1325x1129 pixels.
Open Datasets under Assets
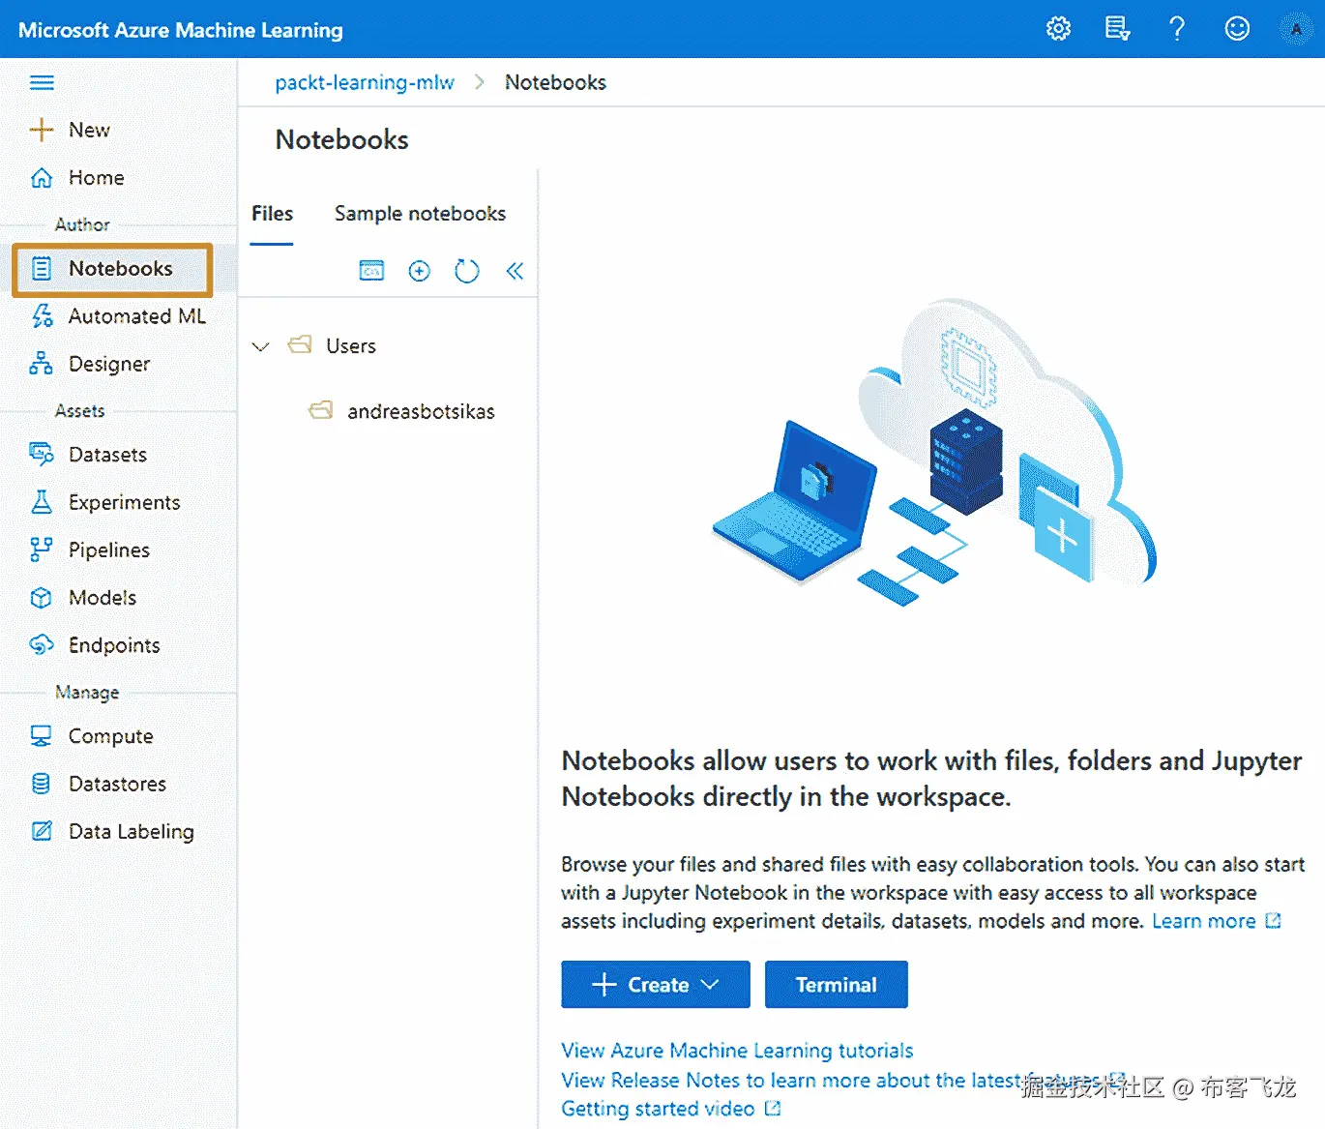(108, 454)
